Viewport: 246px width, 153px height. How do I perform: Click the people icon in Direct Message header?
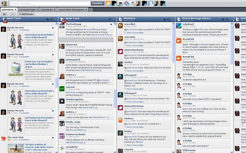coord(223,19)
